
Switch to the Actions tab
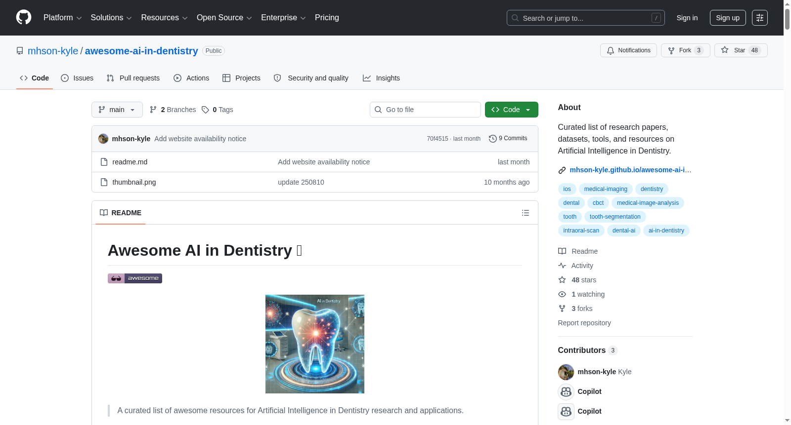pos(191,78)
